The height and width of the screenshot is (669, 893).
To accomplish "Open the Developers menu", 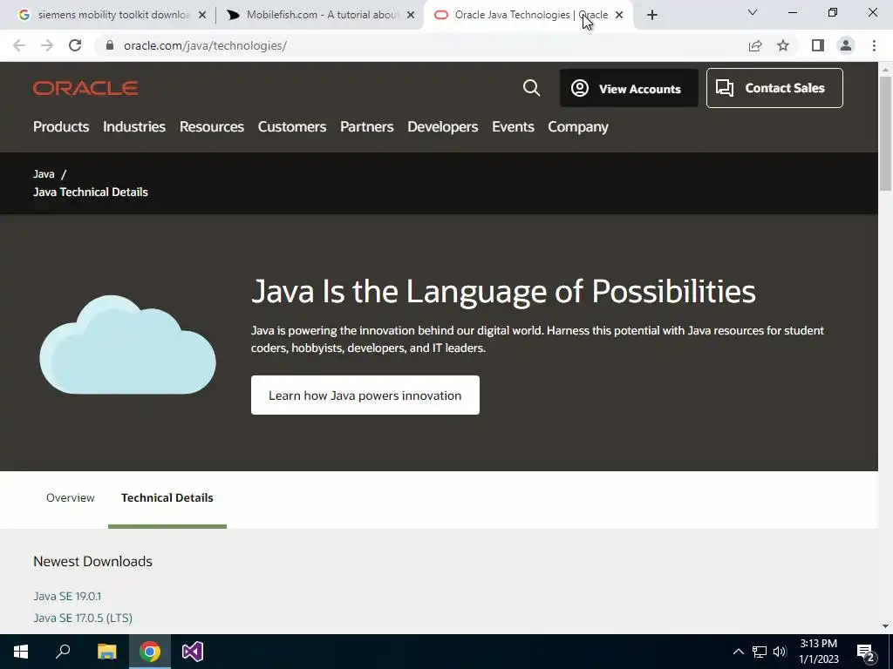I will 442,127.
